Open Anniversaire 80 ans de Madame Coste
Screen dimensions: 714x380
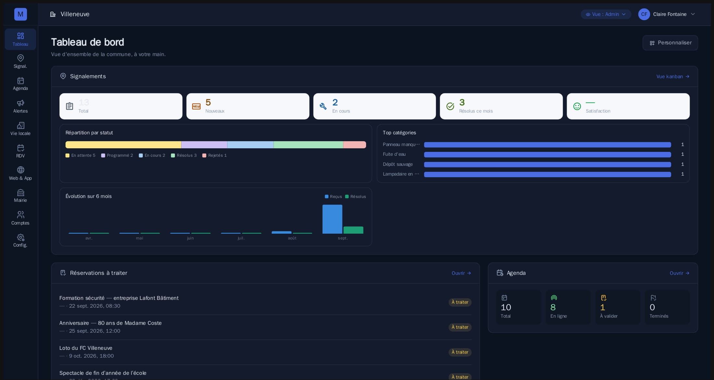(x=265, y=327)
